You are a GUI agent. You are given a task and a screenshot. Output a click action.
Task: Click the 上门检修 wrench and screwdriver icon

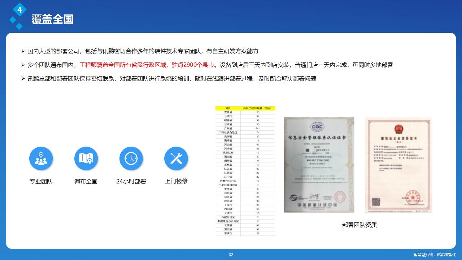coord(176,159)
